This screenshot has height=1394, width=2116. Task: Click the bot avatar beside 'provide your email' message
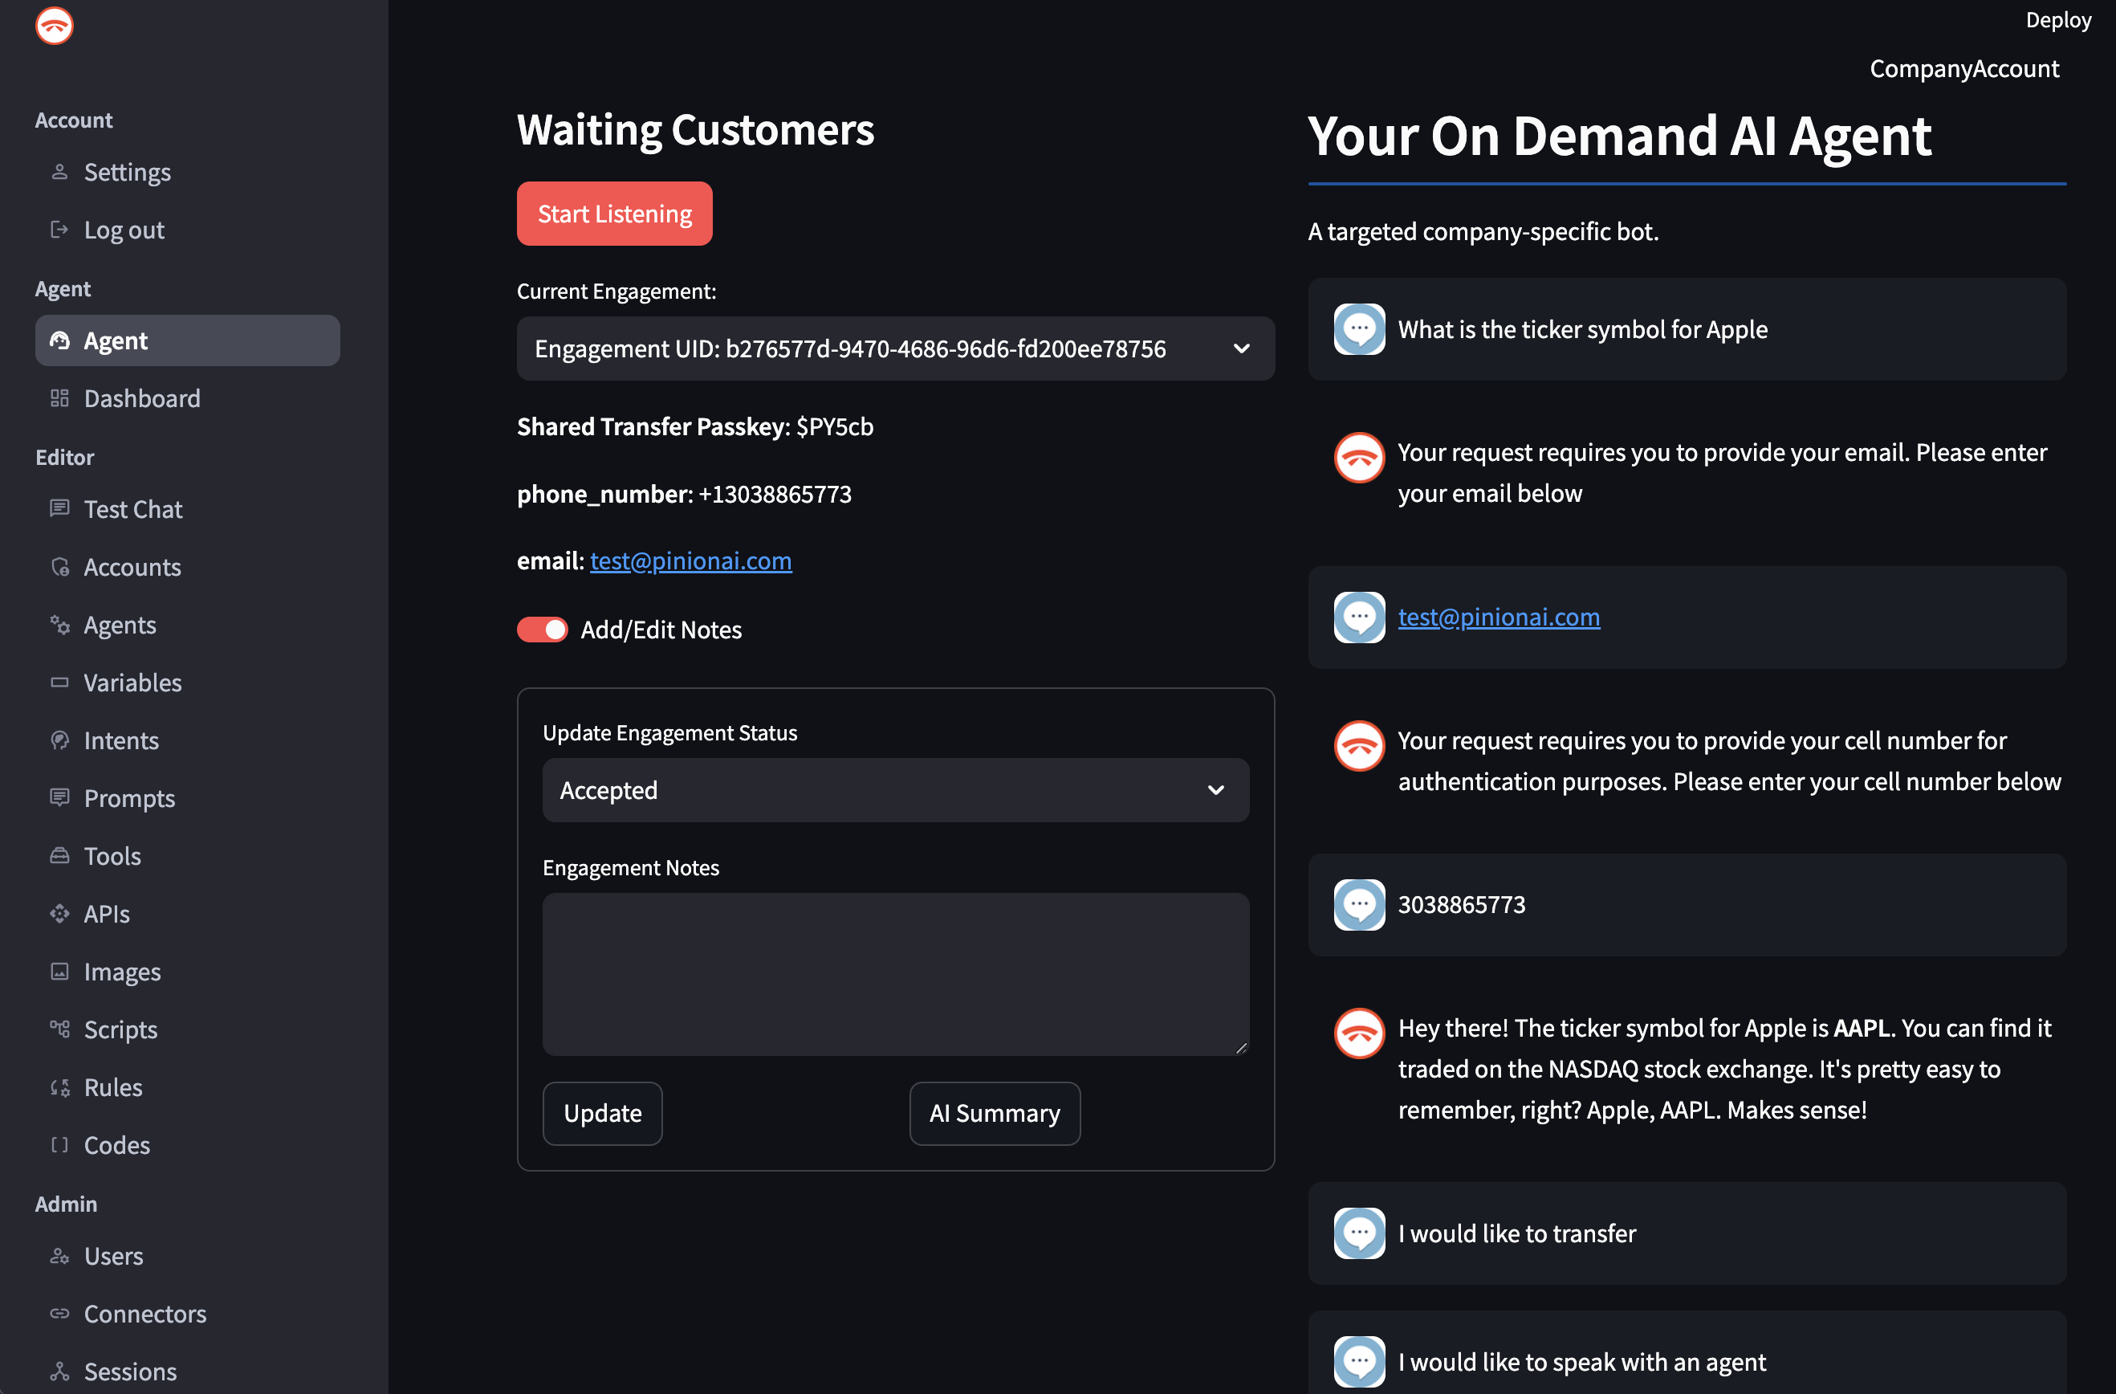point(1359,457)
